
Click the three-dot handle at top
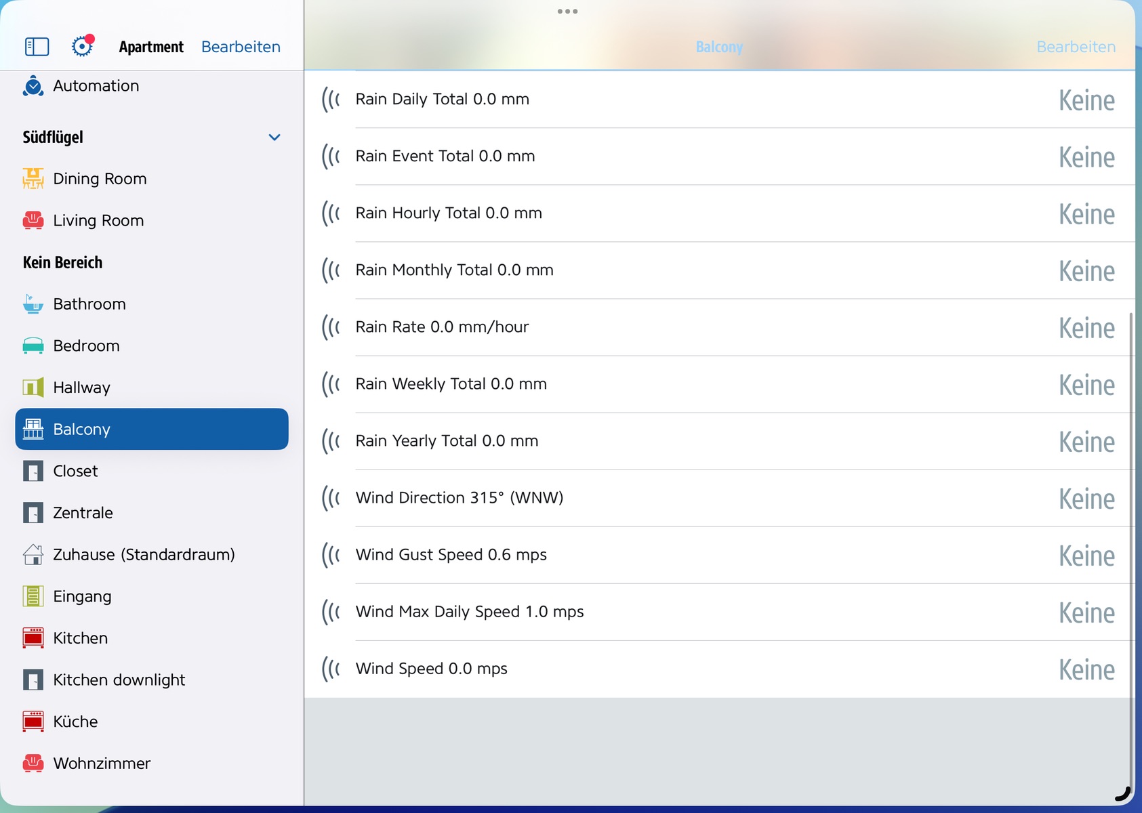click(567, 12)
